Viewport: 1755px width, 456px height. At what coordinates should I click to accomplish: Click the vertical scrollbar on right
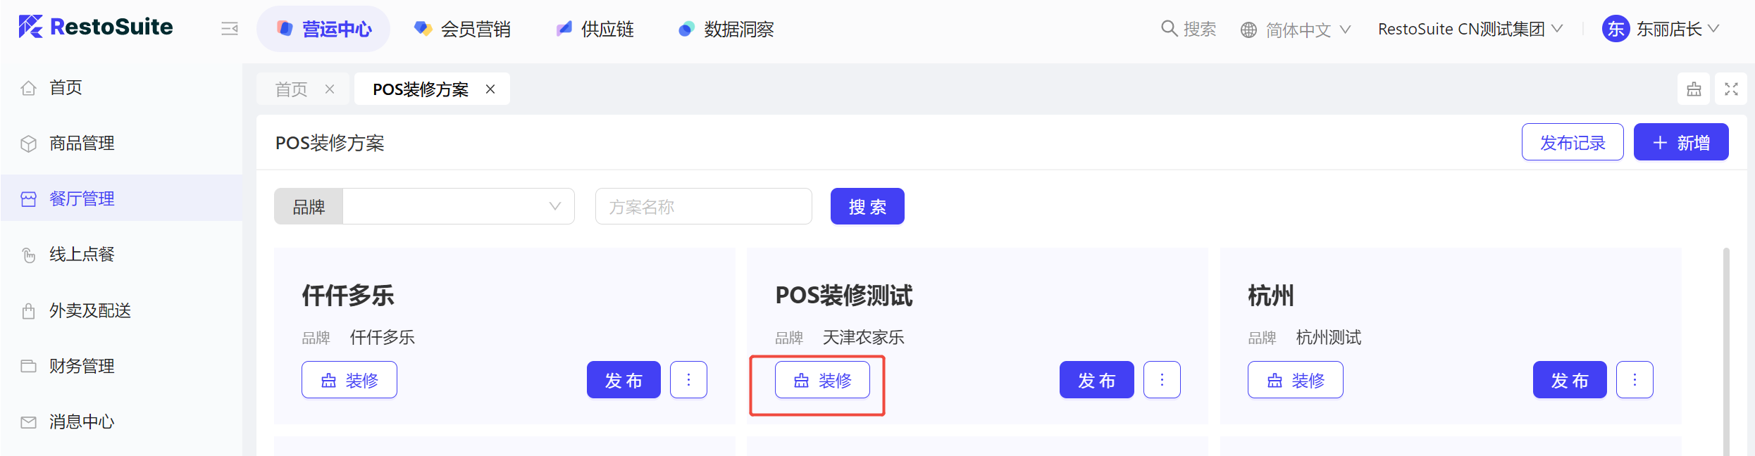1725,352
